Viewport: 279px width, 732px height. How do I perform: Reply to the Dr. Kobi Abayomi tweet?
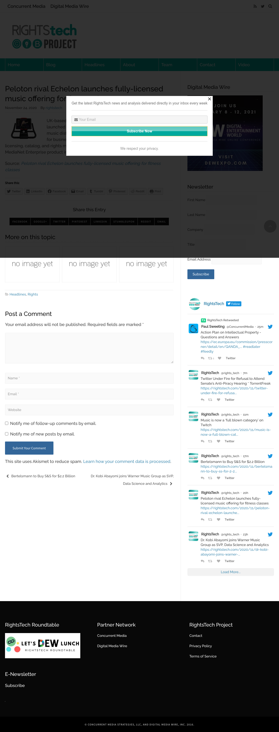(x=202, y=561)
